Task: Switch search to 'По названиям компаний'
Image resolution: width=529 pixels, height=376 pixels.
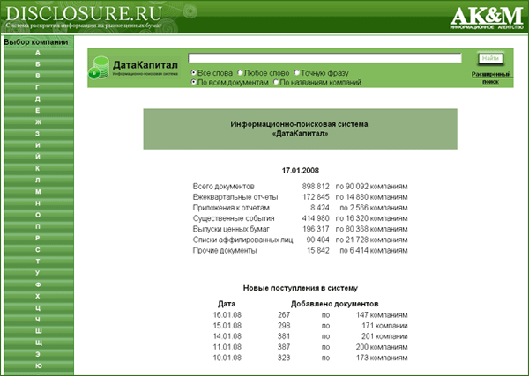Action: [277, 83]
